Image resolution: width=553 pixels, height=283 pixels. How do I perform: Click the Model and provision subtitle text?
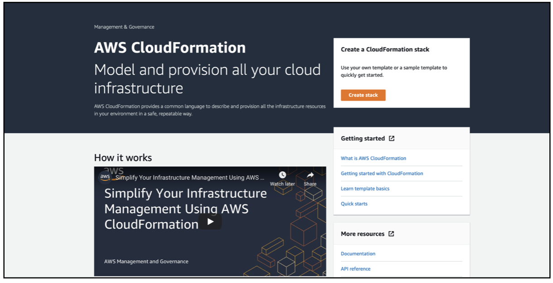[x=207, y=78]
